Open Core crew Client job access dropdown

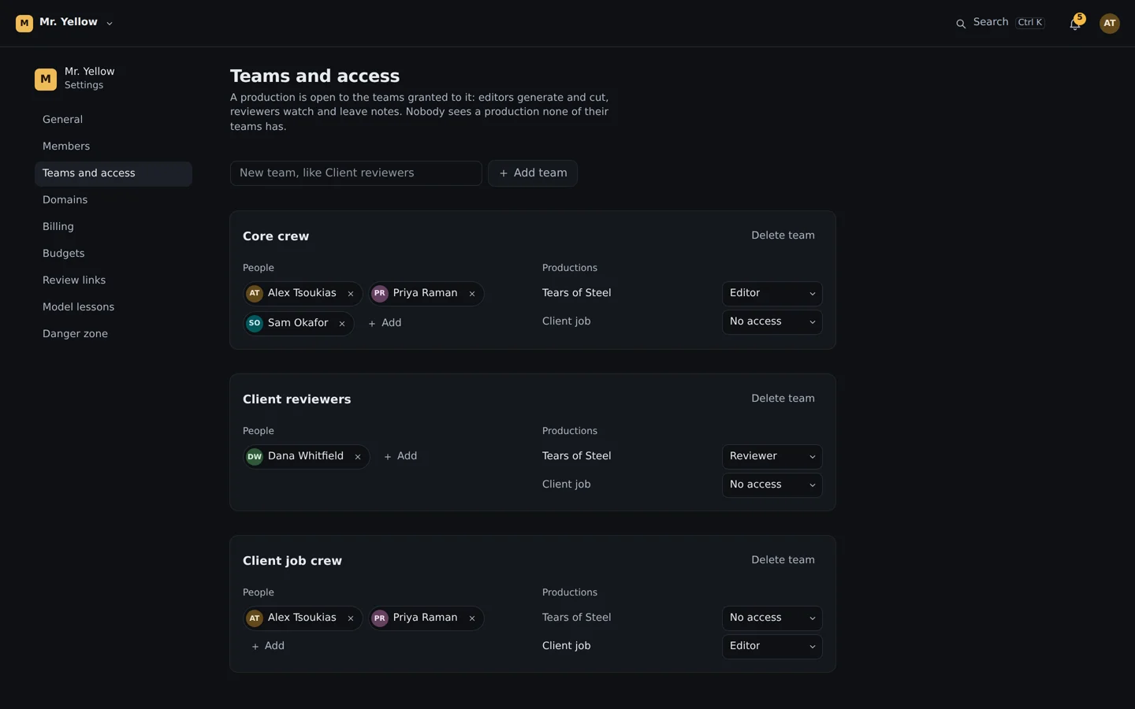click(x=772, y=321)
